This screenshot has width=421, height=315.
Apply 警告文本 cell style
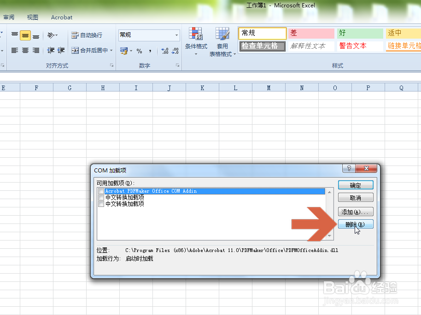(360, 46)
